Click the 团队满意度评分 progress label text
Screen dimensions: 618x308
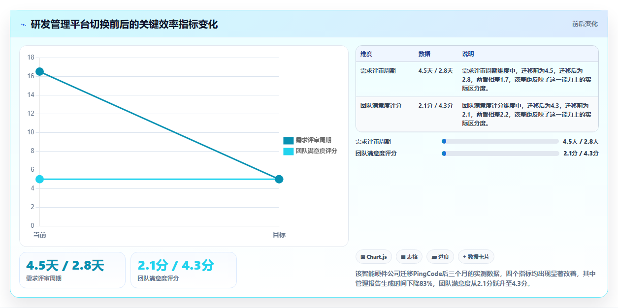[376, 153]
